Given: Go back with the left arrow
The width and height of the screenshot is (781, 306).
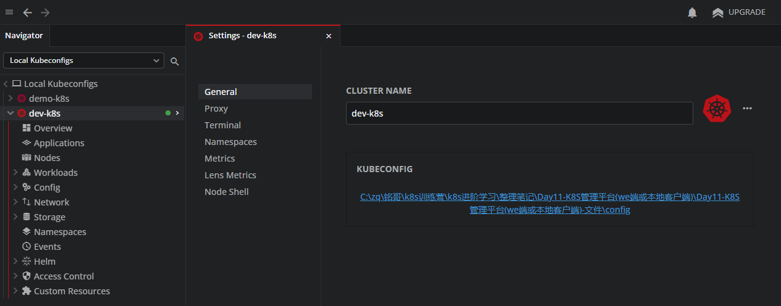Looking at the screenshot, I should click(27, 12).
